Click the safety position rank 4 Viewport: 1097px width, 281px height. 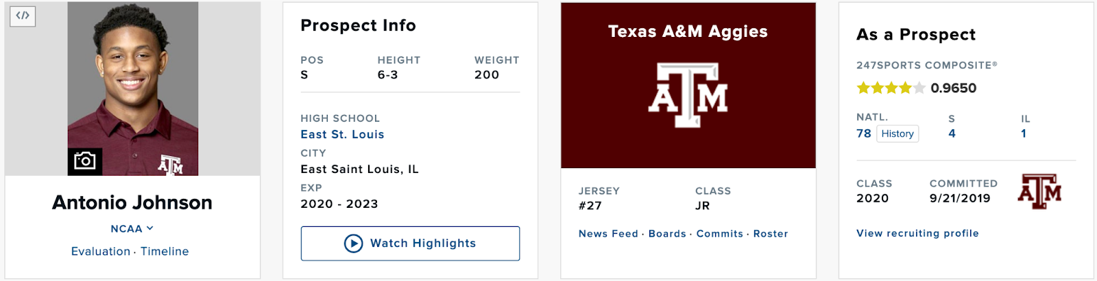(952, 134)
